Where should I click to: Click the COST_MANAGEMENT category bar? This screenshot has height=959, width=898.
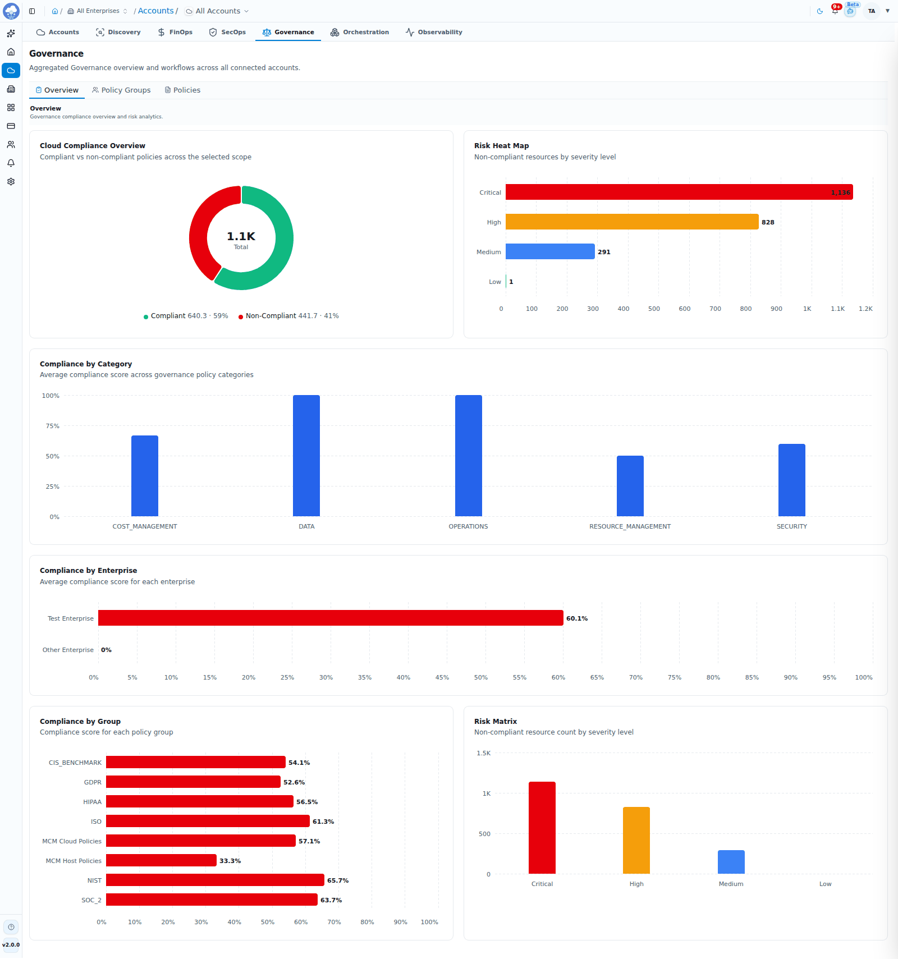(145, 476)
